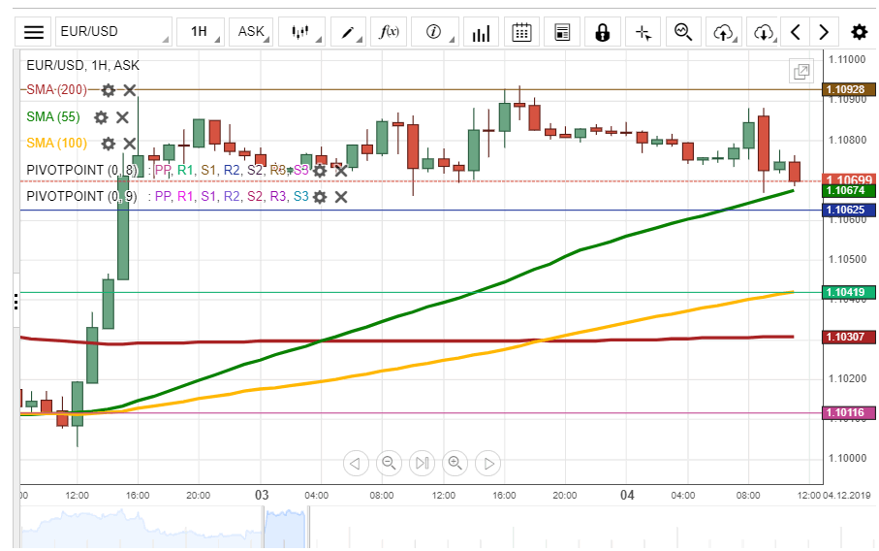Open the chart settings gear
The image size is (879, 551).
859,32
